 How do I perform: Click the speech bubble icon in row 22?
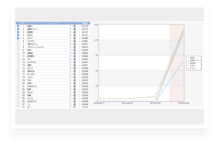pyautogui.click(x=70, y=89)
